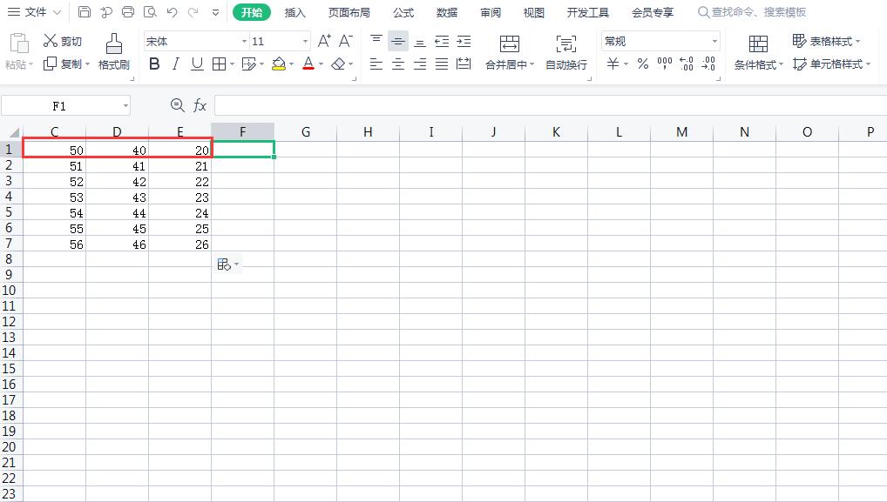Click the decrease decimal places icon

click(x=708, y=64)
